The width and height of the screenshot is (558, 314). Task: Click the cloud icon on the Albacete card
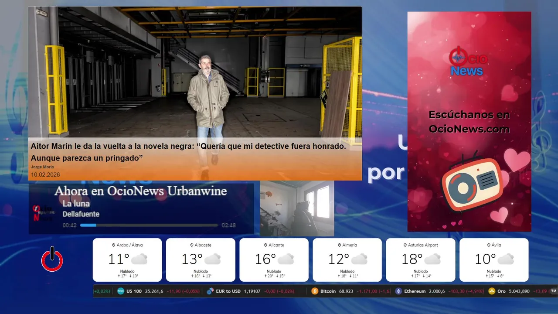(212, 259)
